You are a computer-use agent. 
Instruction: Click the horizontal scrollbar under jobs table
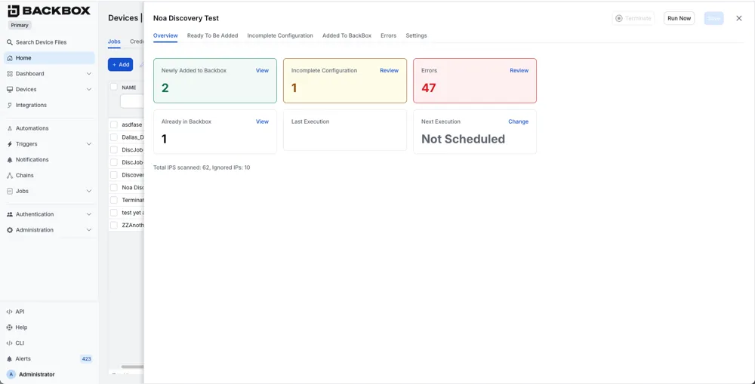[132, 367]
